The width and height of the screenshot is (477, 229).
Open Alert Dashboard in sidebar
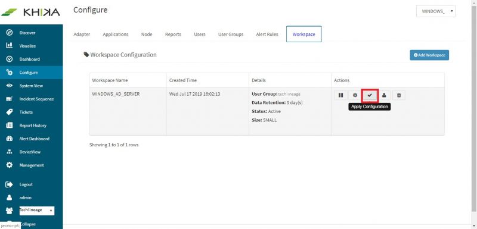tap(34, 139)
